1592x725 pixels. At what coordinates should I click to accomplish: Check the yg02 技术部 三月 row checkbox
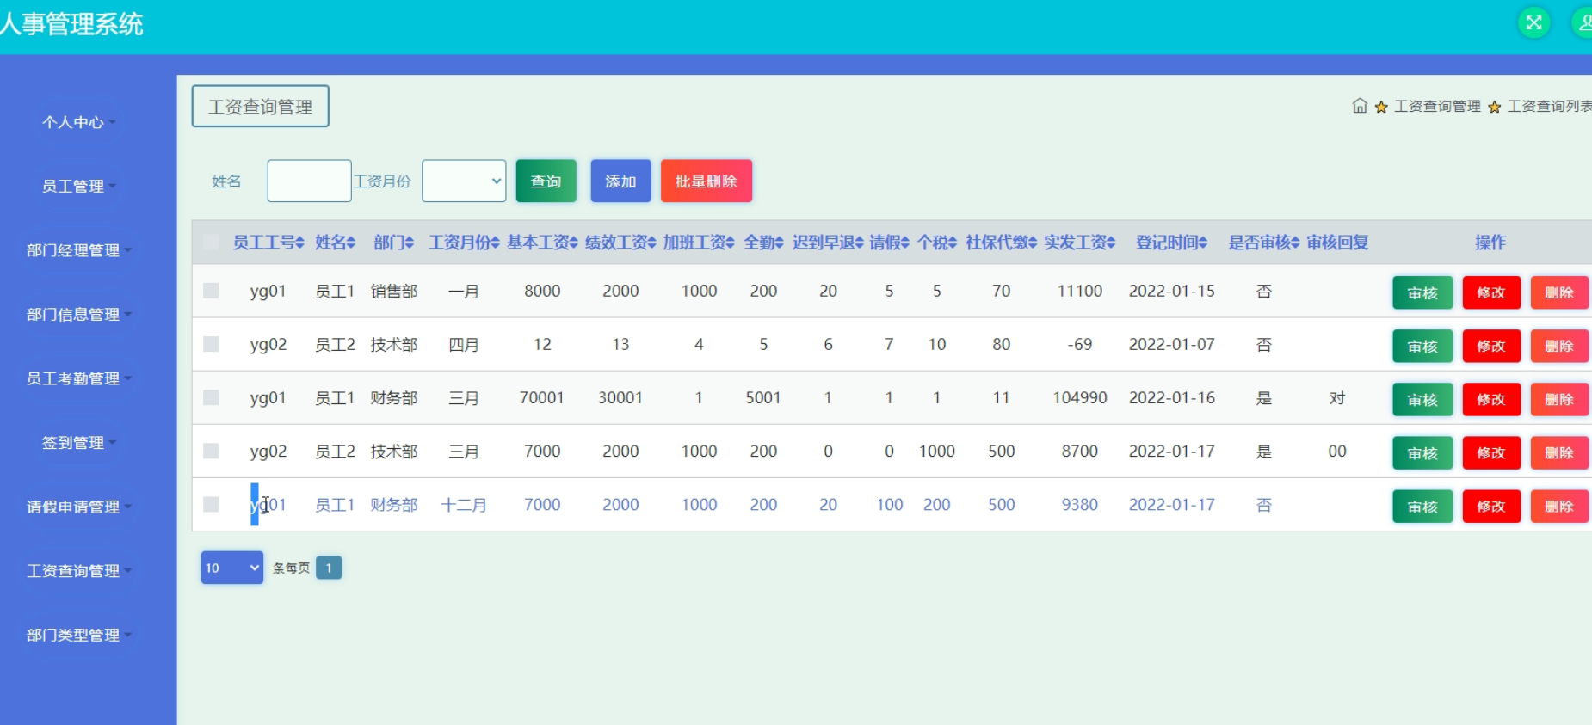(x=211, y=451)
